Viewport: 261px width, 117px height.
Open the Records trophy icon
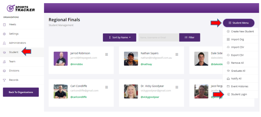point(4,80)
